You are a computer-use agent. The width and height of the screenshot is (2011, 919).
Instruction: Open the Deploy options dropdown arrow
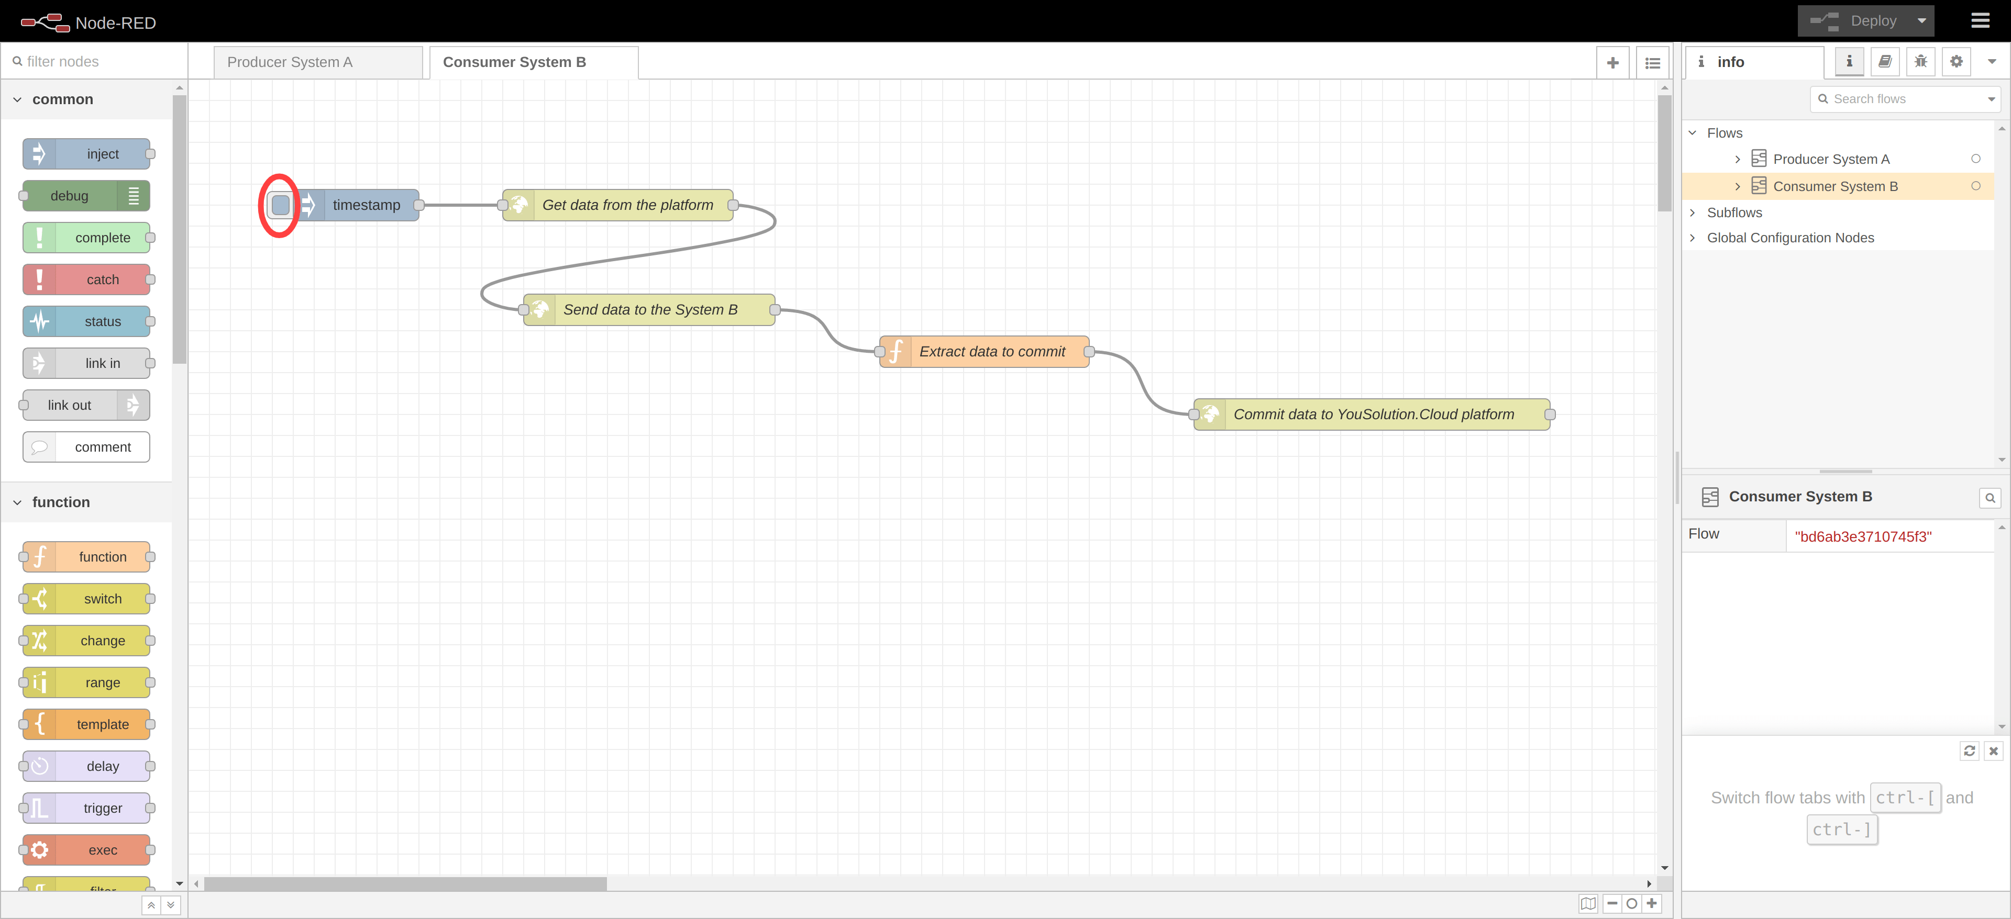point(1921,21)
